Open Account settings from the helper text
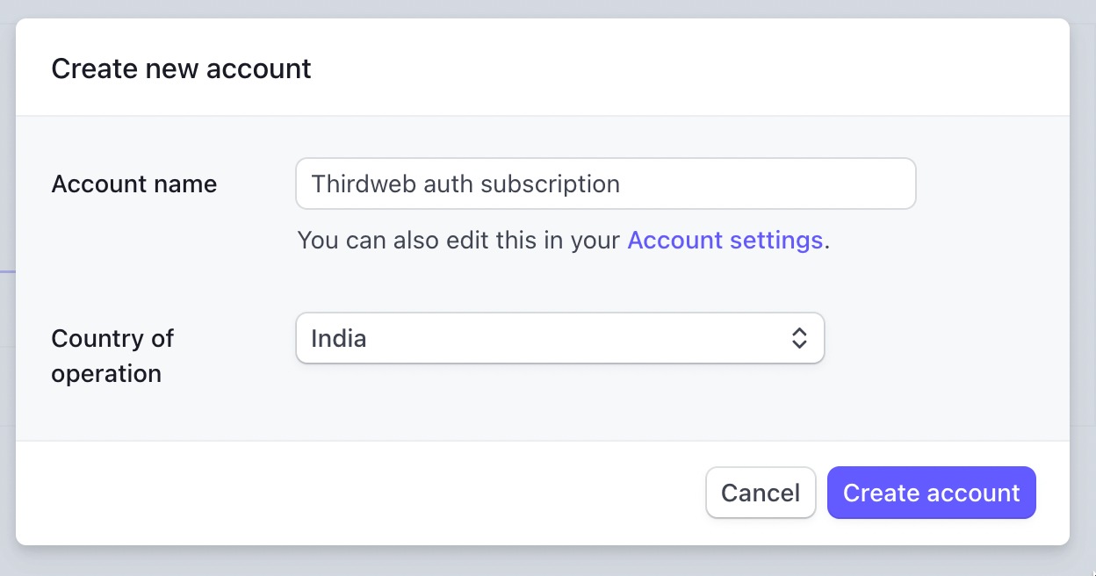The image size is (1096, 576). coord(725,240)
